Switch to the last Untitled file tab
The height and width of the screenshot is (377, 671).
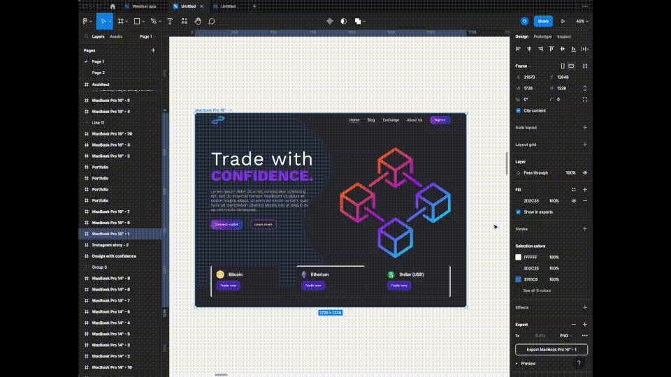(228, 6)
